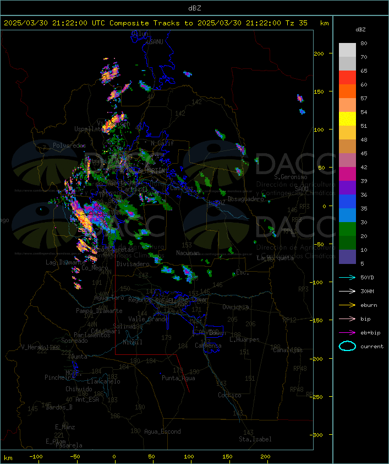Click the km label at bottom-left corner
This screenshot has width=389, height=464.
8,458
